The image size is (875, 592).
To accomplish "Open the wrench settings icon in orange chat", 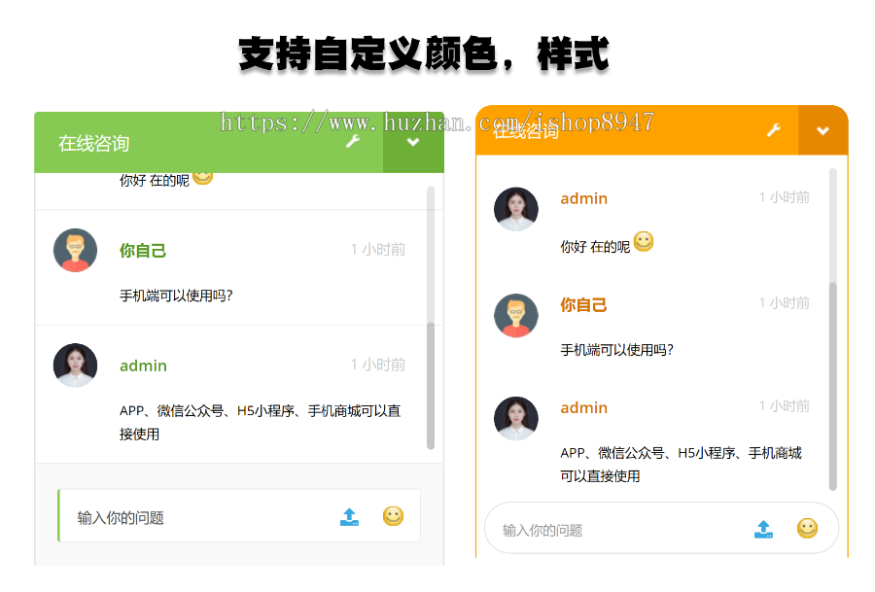I will pyautogui.click(x=775, y=128).
